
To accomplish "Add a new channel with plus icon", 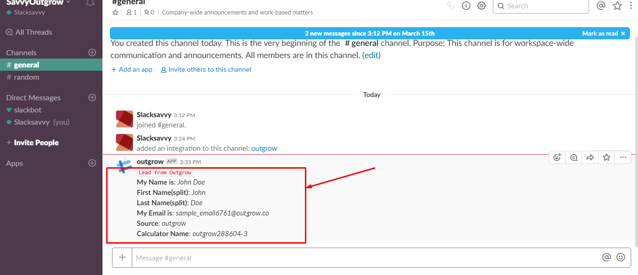I will (x=92, y=52).
